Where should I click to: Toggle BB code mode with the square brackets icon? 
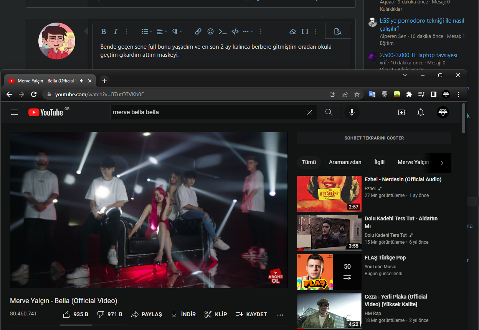(305, 31)
